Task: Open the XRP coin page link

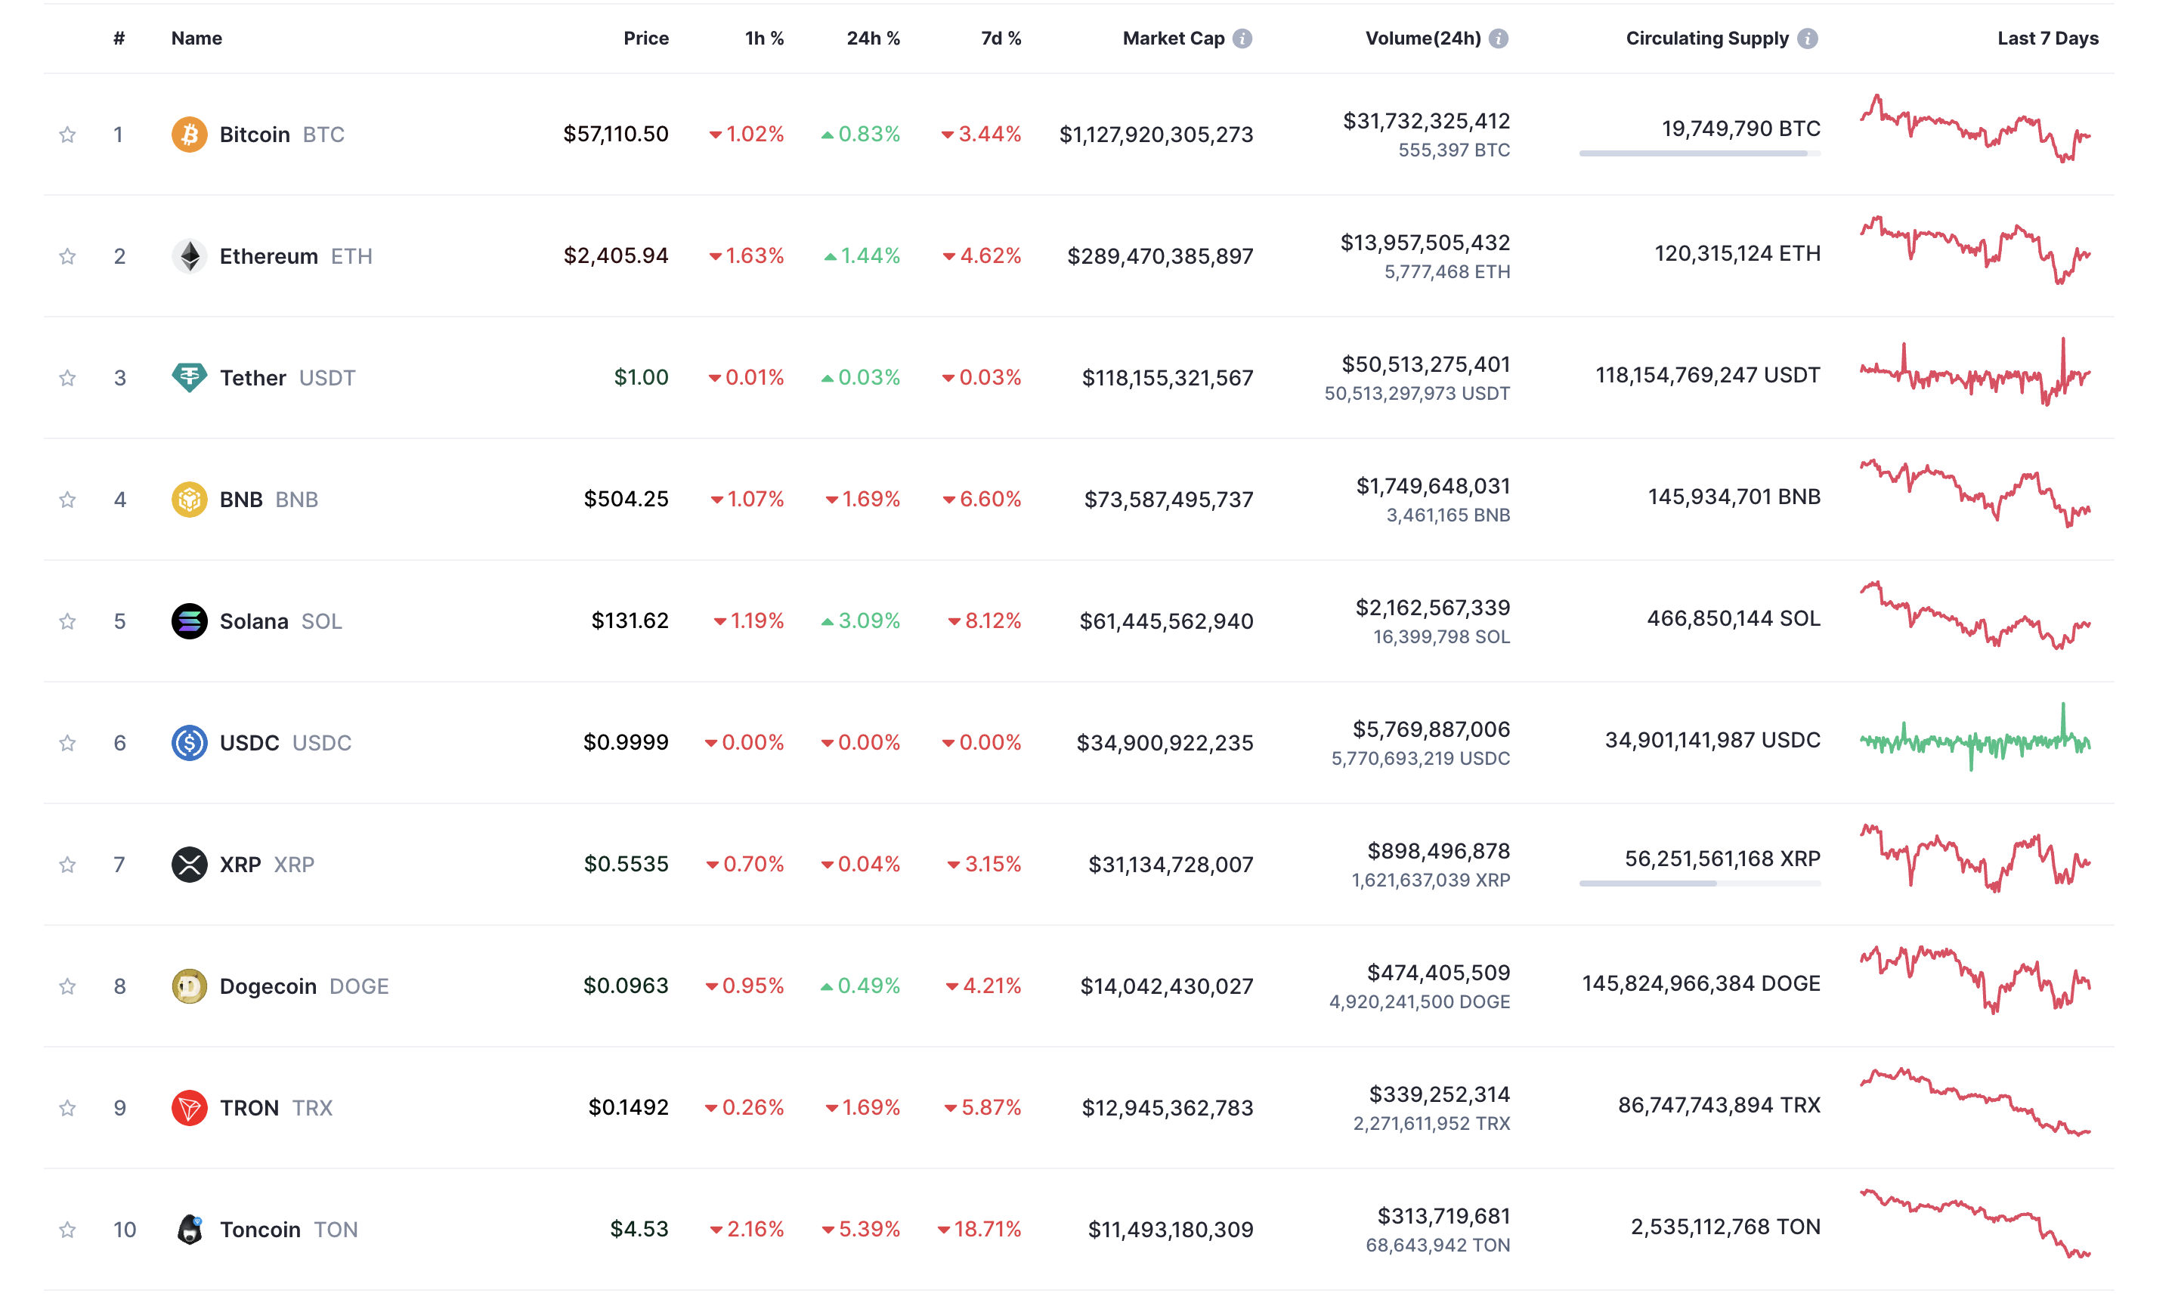Action: click(x=240, y=865)
